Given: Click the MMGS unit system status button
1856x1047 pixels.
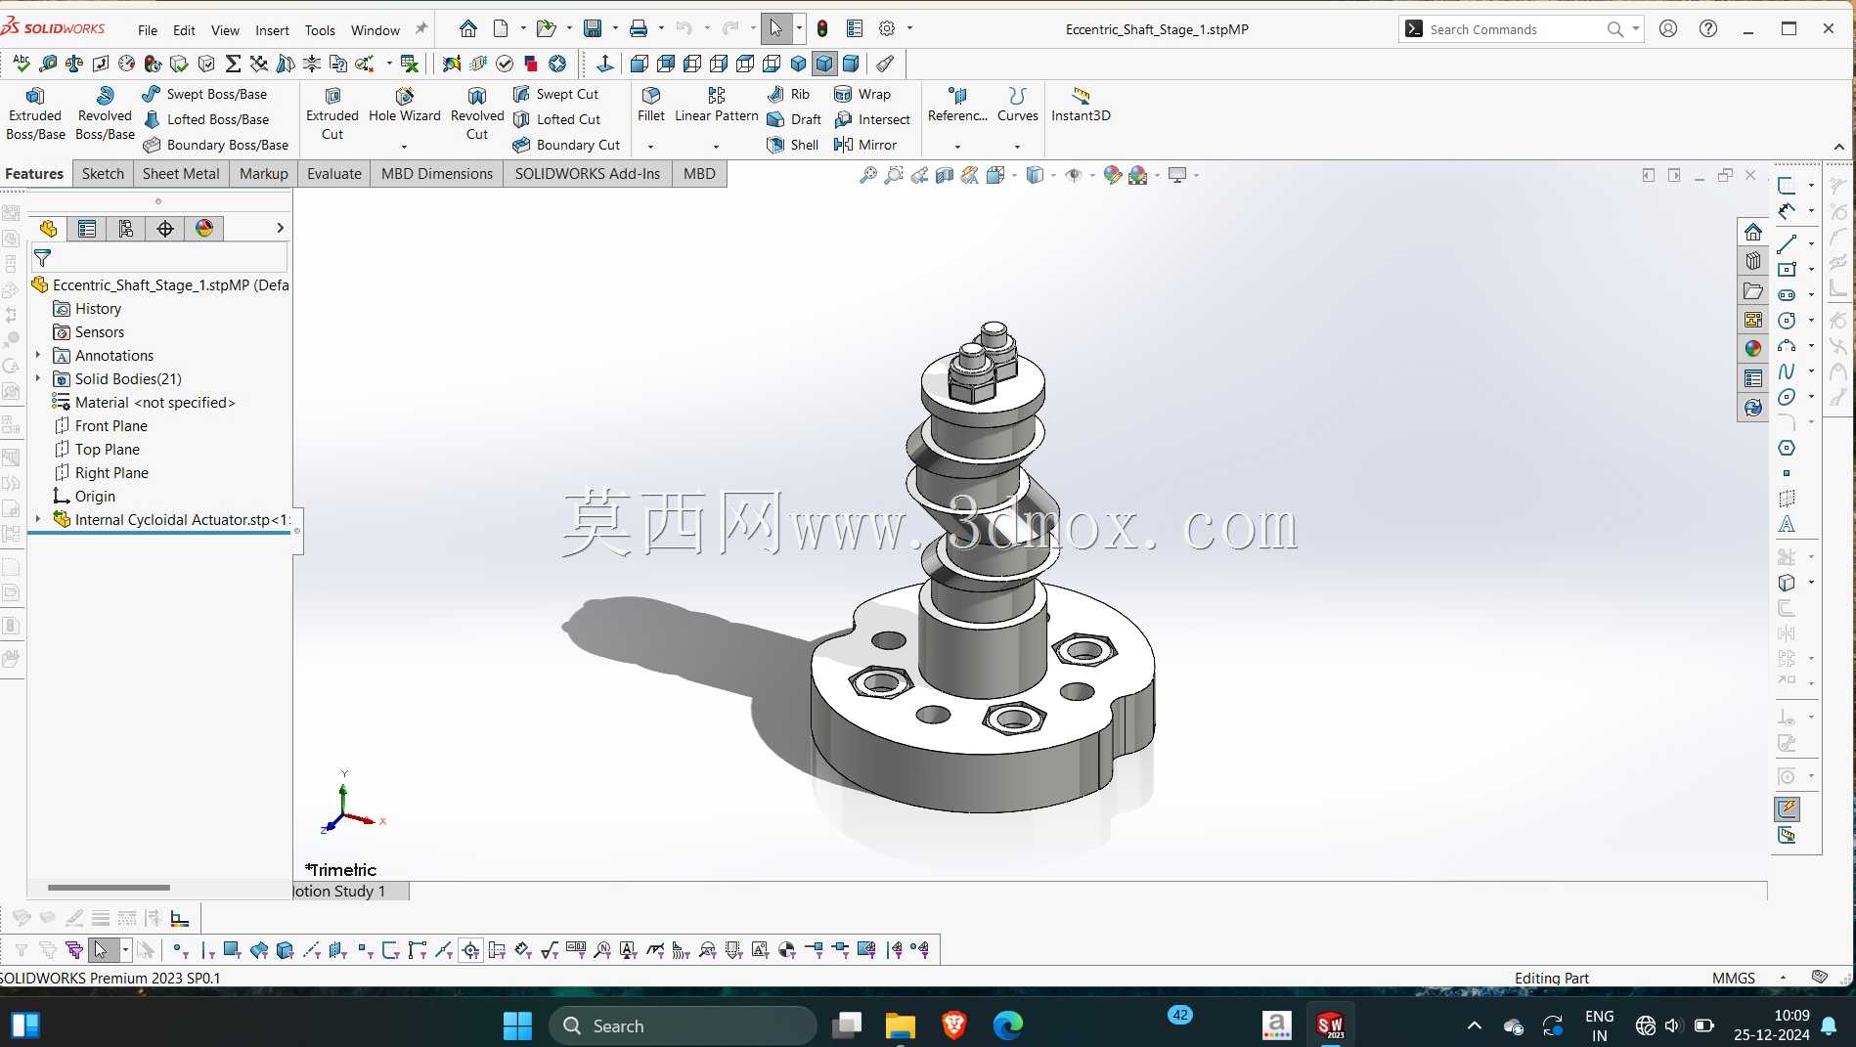Looking at the screenshot, I should [1734, 978].
